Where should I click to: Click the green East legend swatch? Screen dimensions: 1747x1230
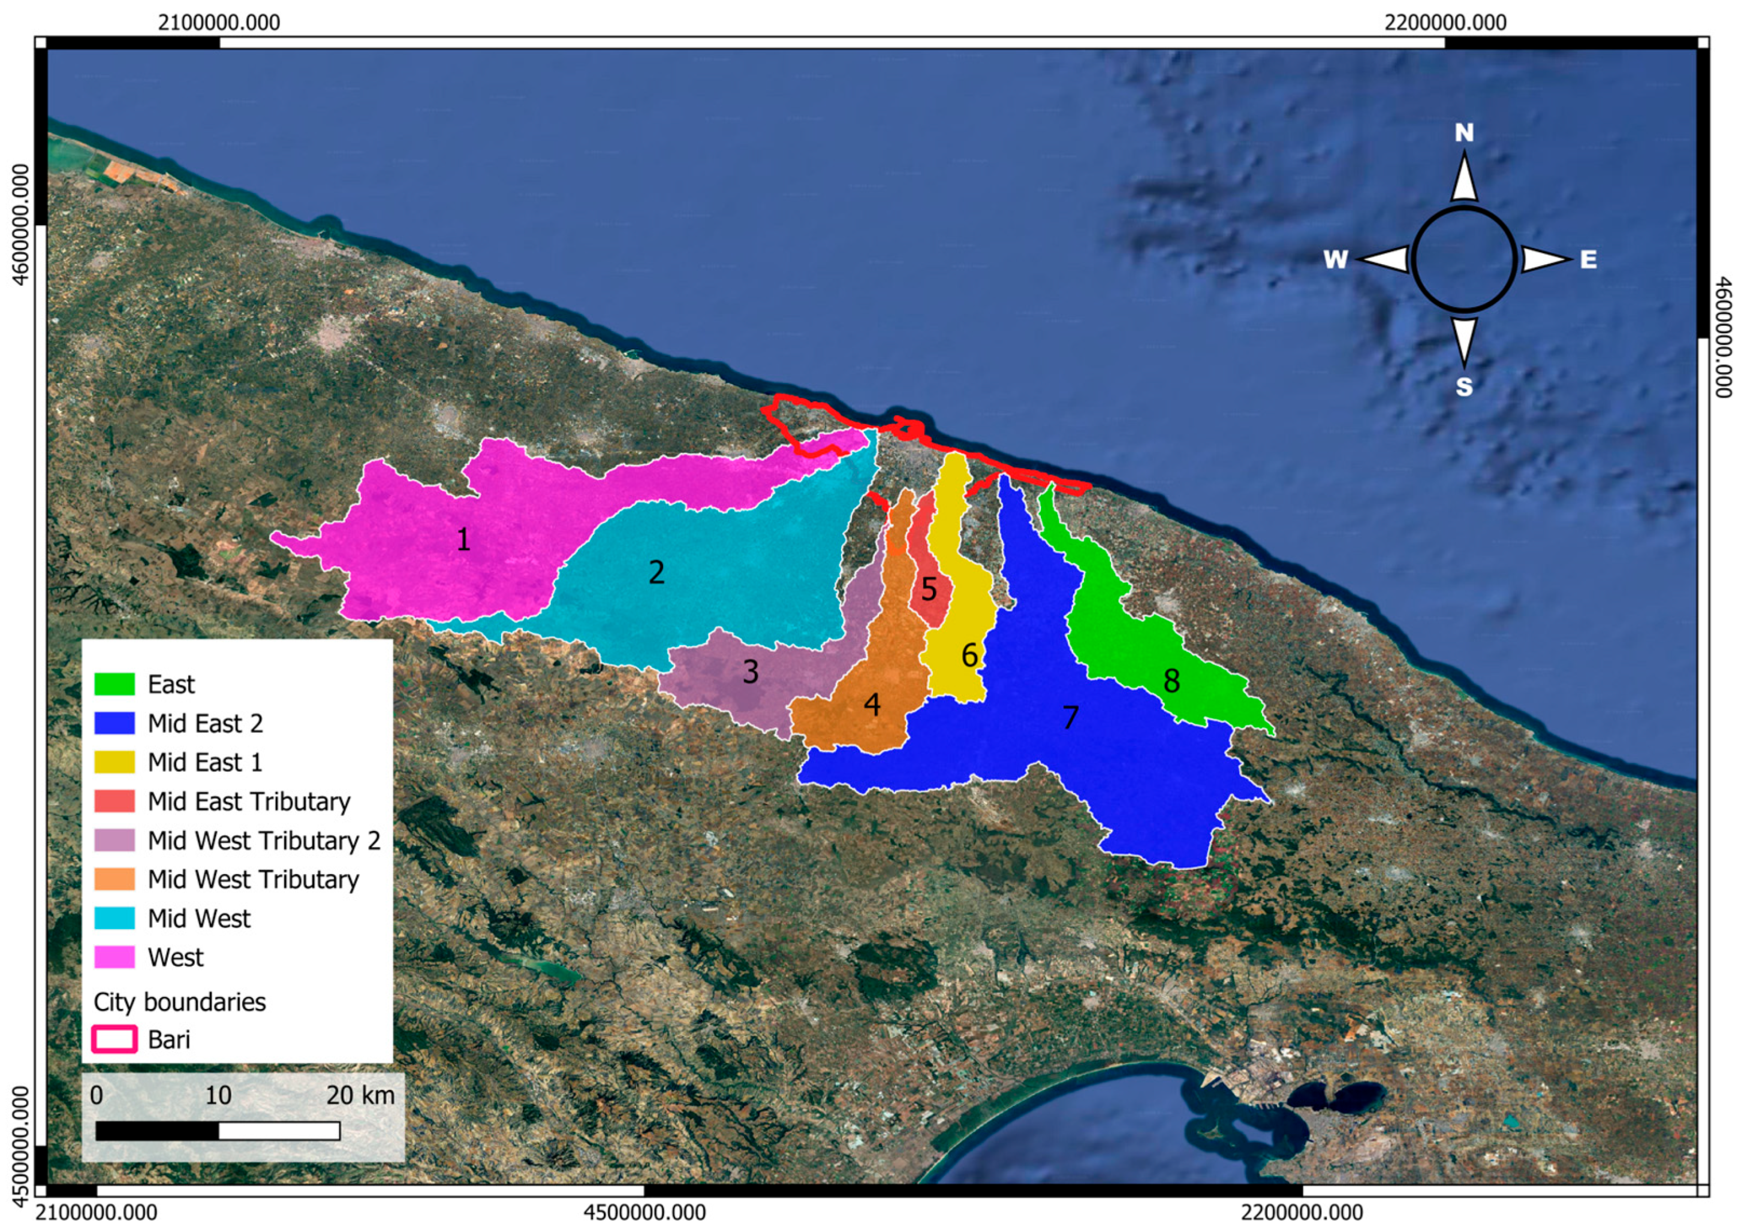coord(115,684)
